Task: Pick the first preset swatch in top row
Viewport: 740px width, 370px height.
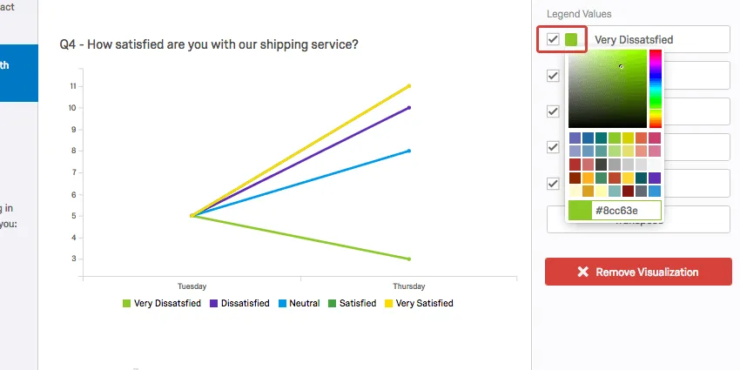Action: [575, 138]
